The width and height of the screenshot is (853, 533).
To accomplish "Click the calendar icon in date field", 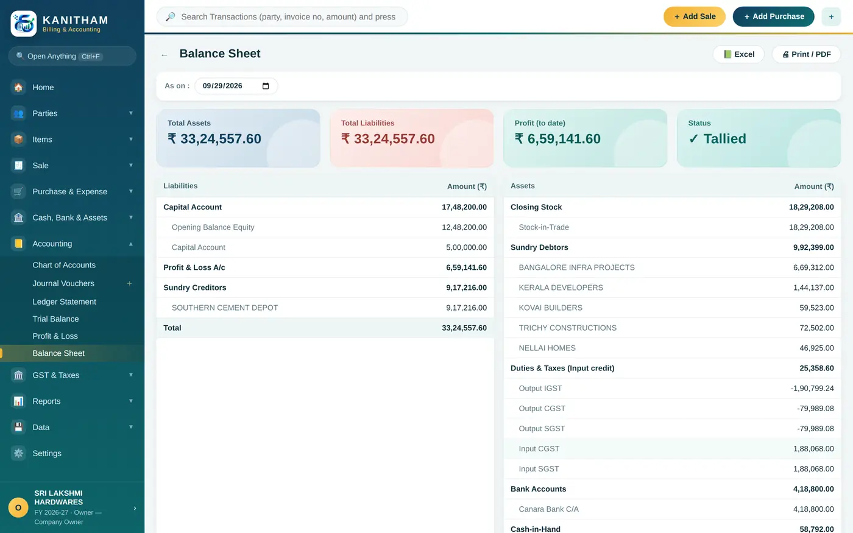I will (x=266, y=86).
